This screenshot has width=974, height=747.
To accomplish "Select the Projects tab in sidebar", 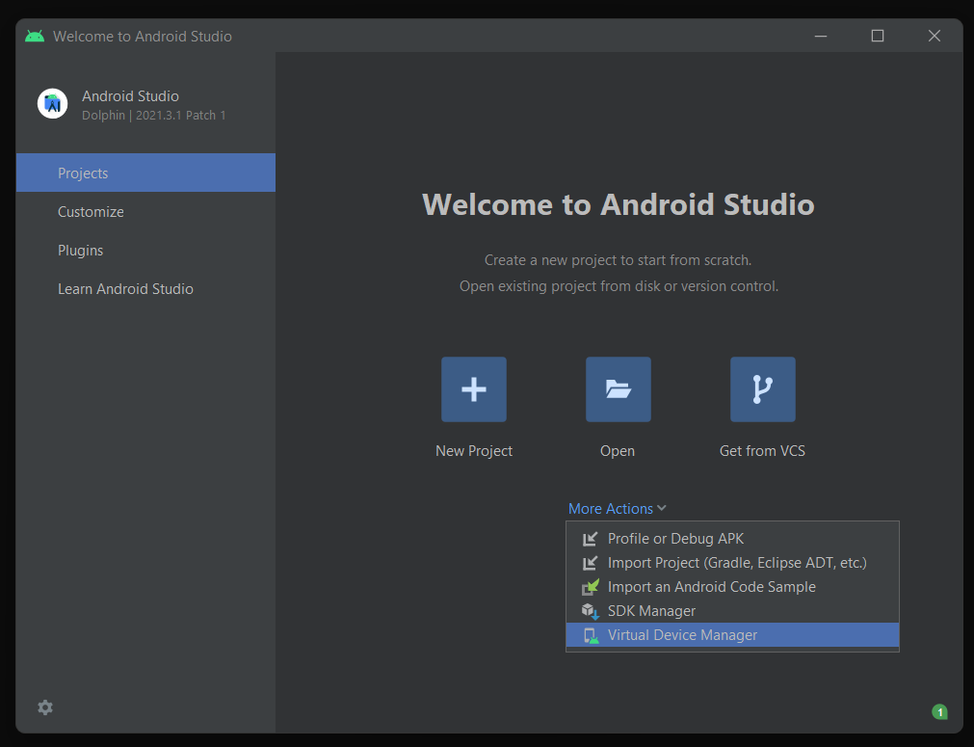I will click(x=146, y=173).
